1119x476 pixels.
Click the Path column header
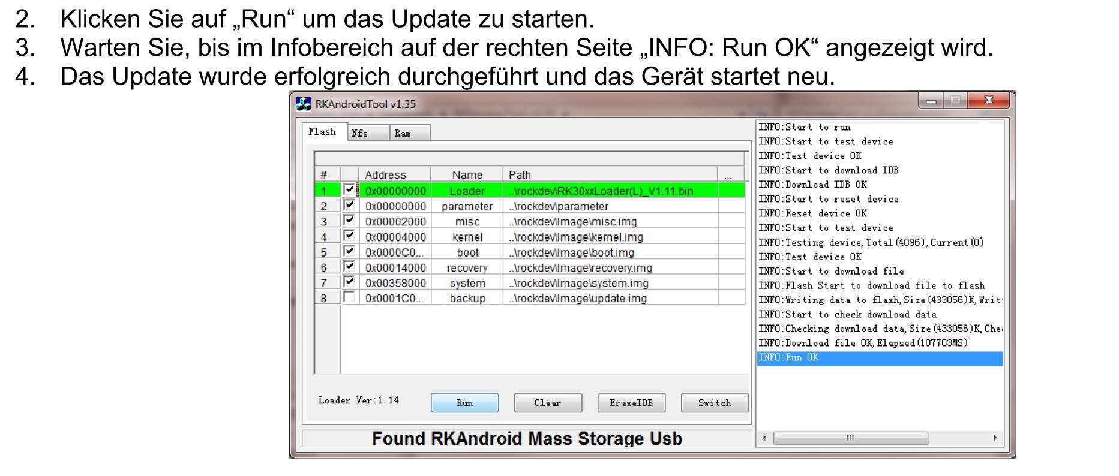(610, 174)
